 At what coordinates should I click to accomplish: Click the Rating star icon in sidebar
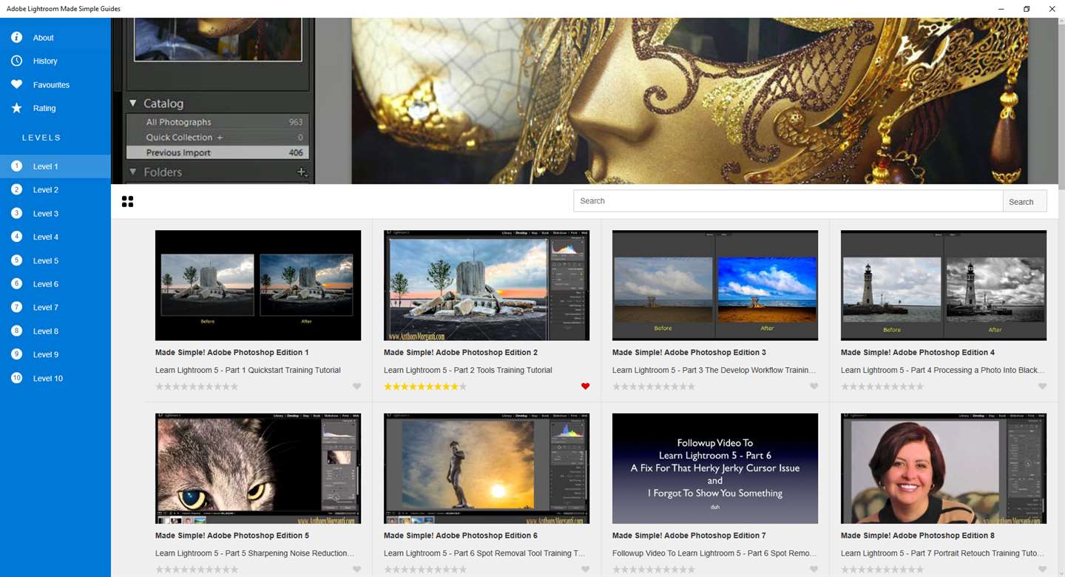(x=16, y=108)
